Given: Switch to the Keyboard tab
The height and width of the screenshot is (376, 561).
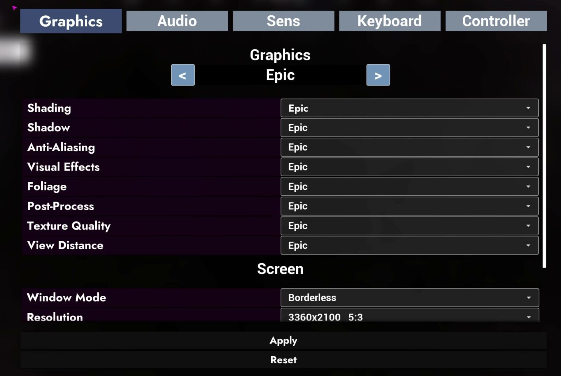Looking at the screenshot, I should coord(390,21).
